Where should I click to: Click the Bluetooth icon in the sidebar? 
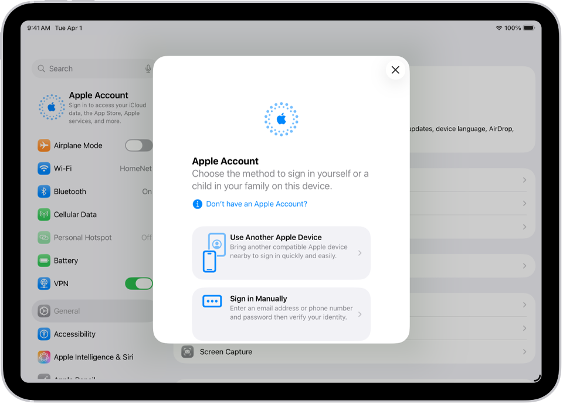click(x=44, y=191)
